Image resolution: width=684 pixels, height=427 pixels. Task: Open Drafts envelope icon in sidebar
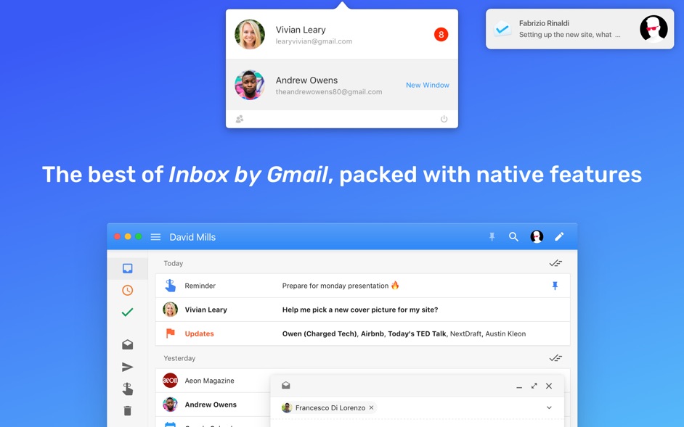[x=127, y=344]
